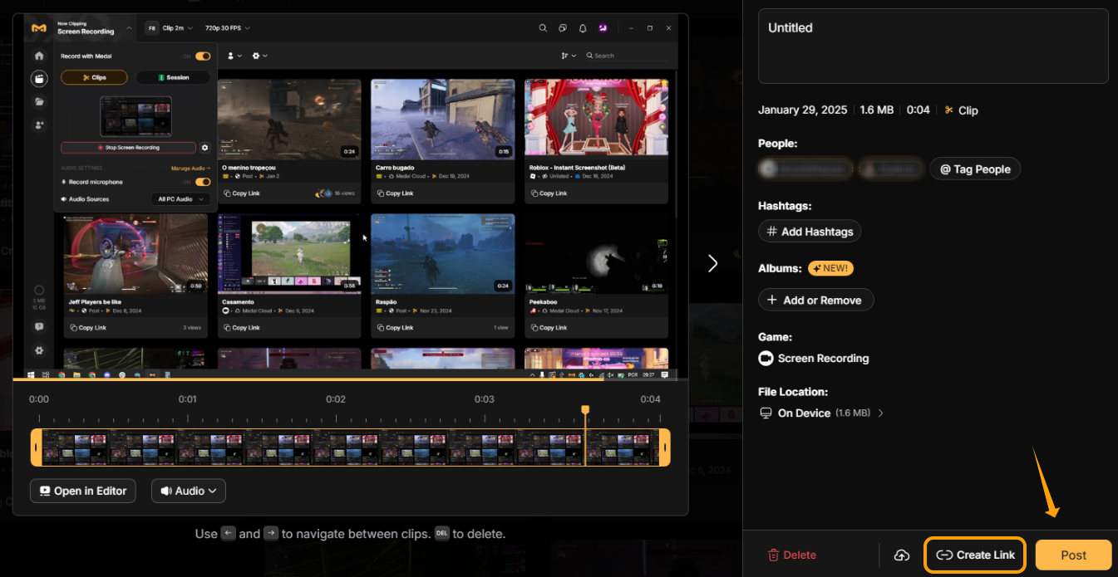The height and width of the screenshot is (577, 1118).
Task: Click the left trim handle of the filmstrip
Action: 37,447
